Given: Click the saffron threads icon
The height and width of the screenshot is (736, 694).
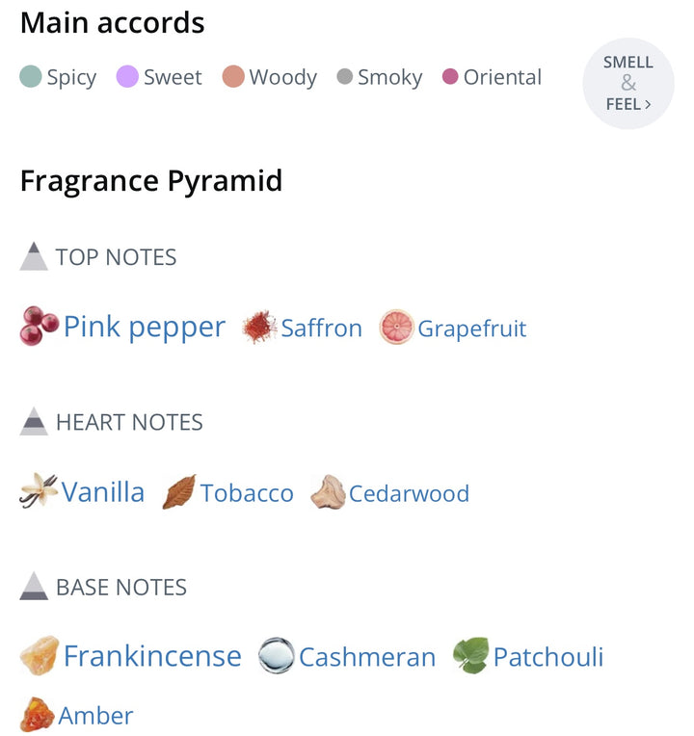Looking at the screenshot, I should point(259,328).
